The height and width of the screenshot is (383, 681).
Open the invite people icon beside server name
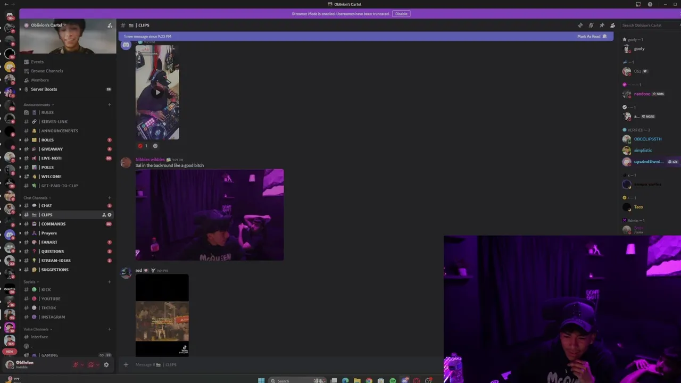click(x=110, y=25)
